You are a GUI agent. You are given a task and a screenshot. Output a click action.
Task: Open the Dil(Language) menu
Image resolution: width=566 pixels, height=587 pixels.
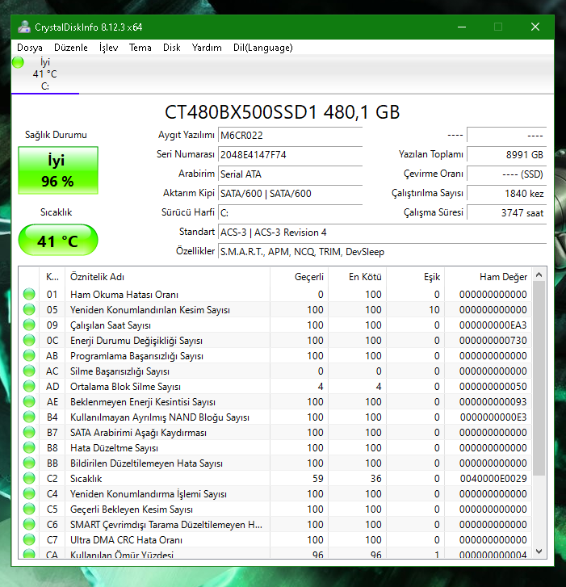point(262,48)
